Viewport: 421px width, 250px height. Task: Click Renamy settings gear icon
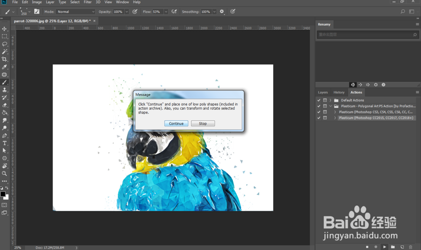pyautogui.click(x=376, y=85)
